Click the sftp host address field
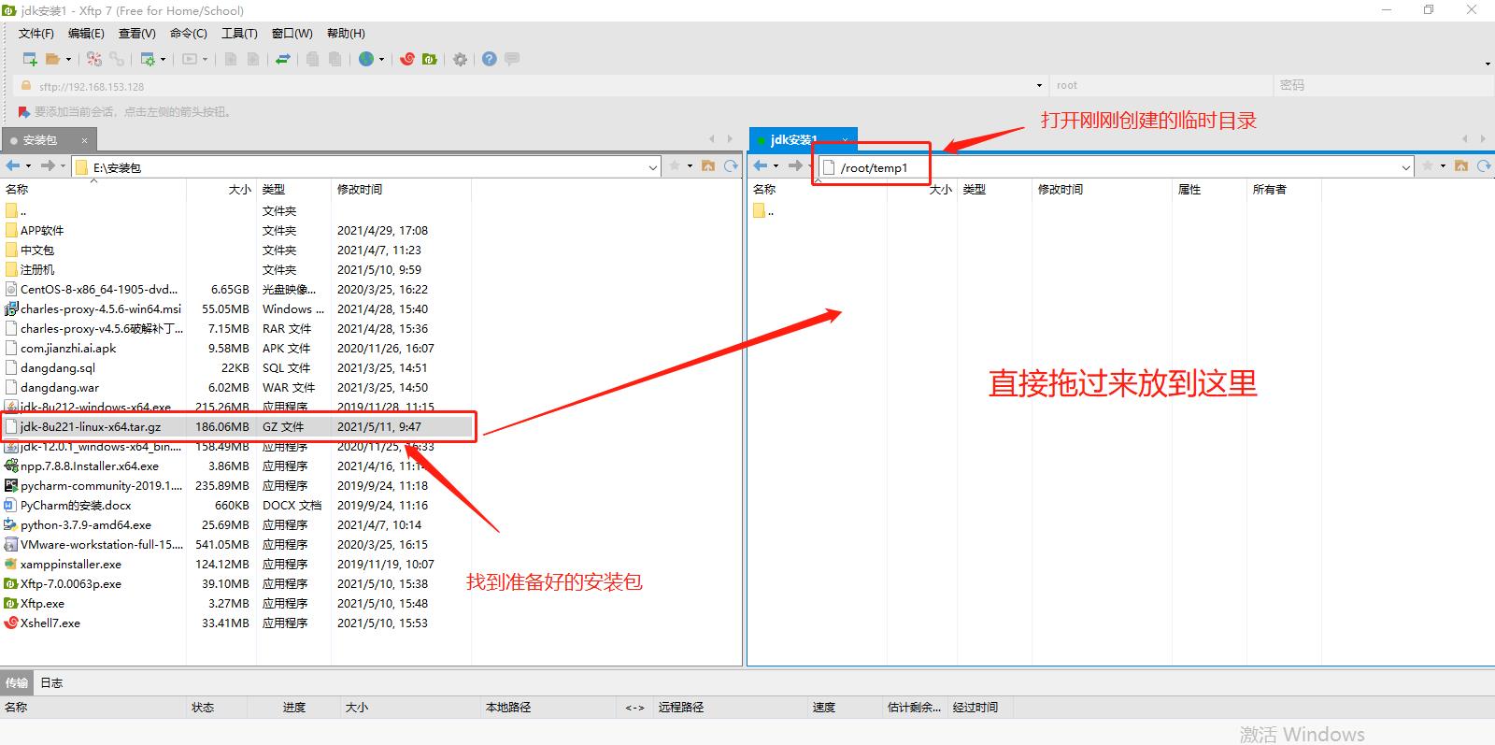Viewport: 1495px width, 745px height. tap(533, 85)
